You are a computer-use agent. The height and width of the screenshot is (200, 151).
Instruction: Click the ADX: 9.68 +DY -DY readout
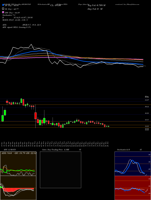tap(19, 153)
